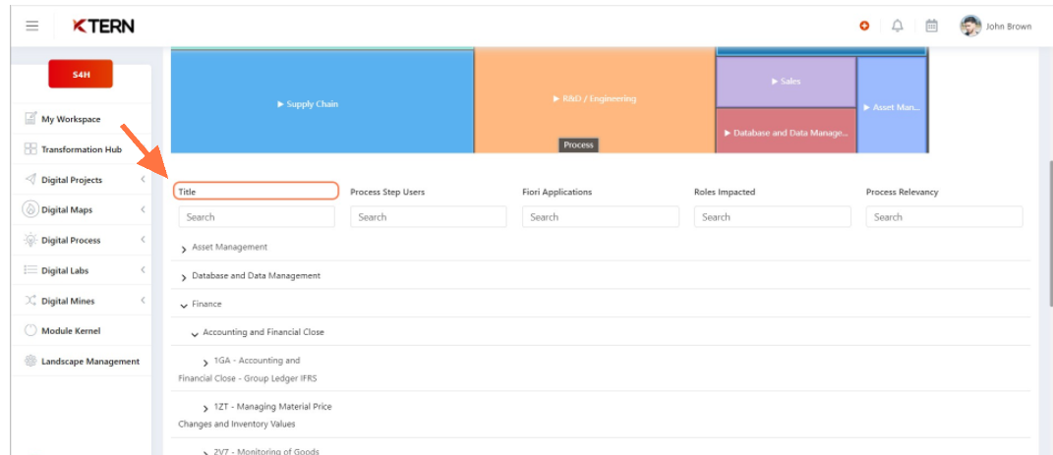Expand the 1GA Group Ledger IFRS row

(x=205, y=363)
